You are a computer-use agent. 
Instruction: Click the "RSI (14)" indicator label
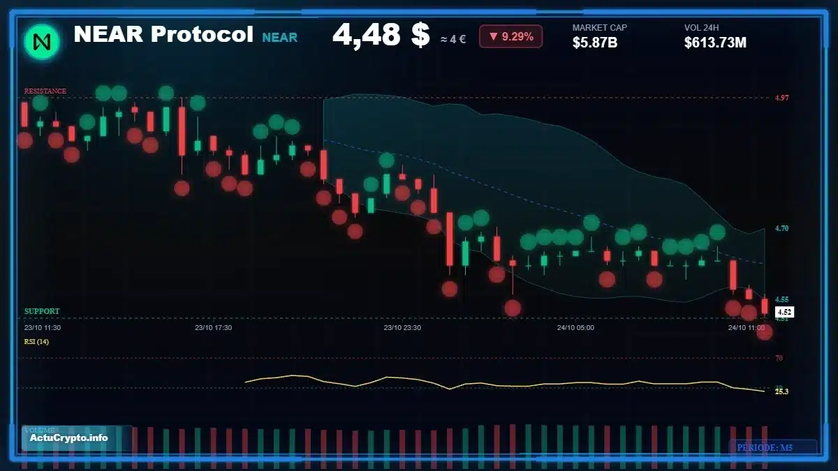pyautogui.click(x=36, y=342)
